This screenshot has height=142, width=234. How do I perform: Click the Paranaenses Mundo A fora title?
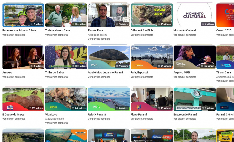19,30
